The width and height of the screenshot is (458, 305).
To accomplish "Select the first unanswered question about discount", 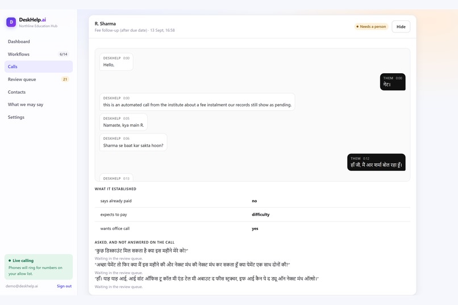I will [141, 250].
